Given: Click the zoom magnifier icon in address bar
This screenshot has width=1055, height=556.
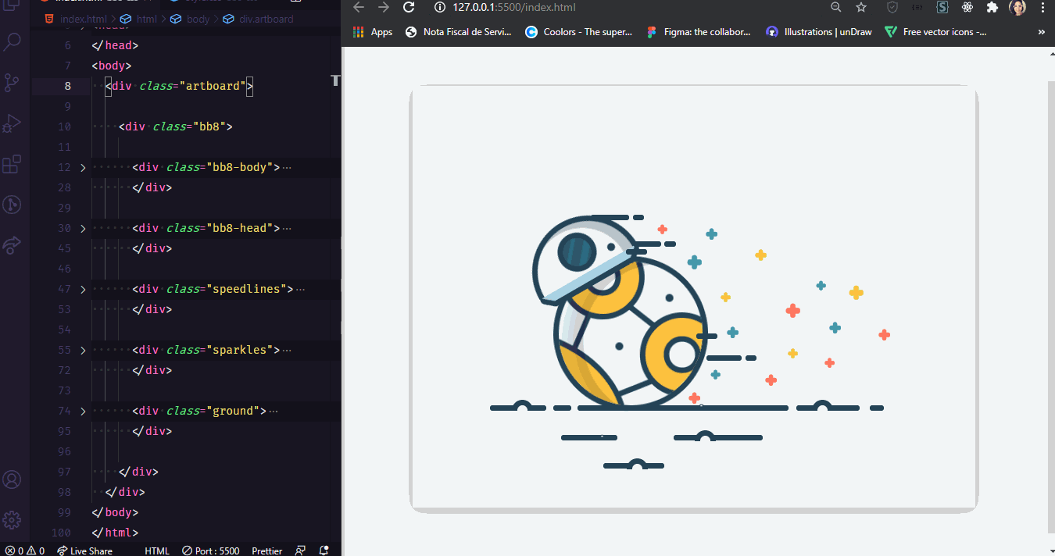Looking at the screenshot, I should point(835,7).
